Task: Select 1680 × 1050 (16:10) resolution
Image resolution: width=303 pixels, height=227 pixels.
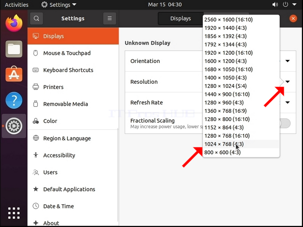Action: click(241, 70)
